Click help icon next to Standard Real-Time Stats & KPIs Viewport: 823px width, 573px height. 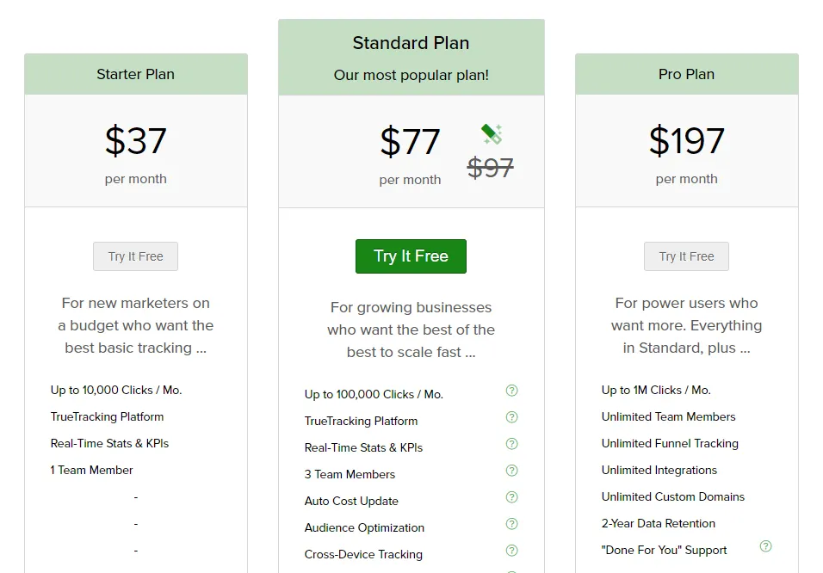pyautogui.click(x=511, y=444)
